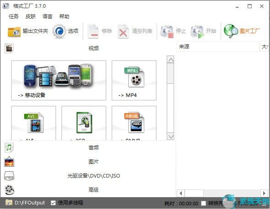Toggle the 转换完成后 shutdown checkbox
Image resolution: width=270 pixels, height=209 pixels.
coord(204,203)
